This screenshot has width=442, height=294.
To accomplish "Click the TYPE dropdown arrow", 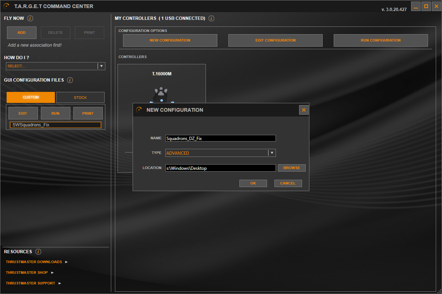I will pos(272,153).
